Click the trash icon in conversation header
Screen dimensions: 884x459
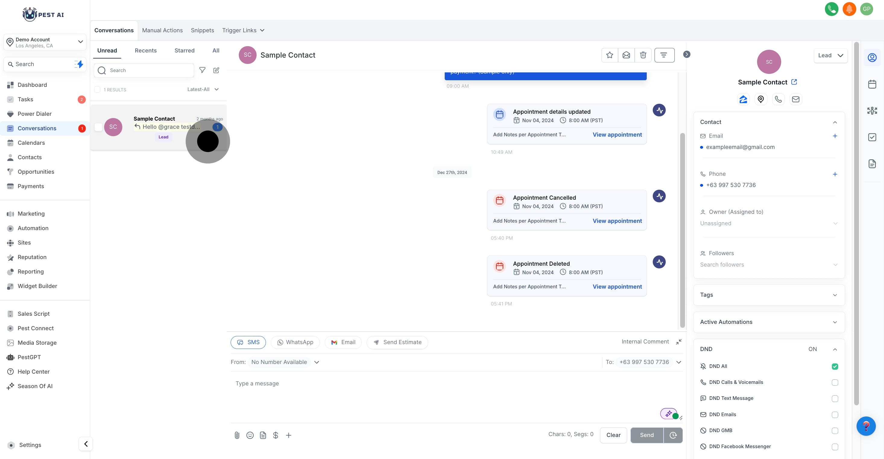[643, 55]
